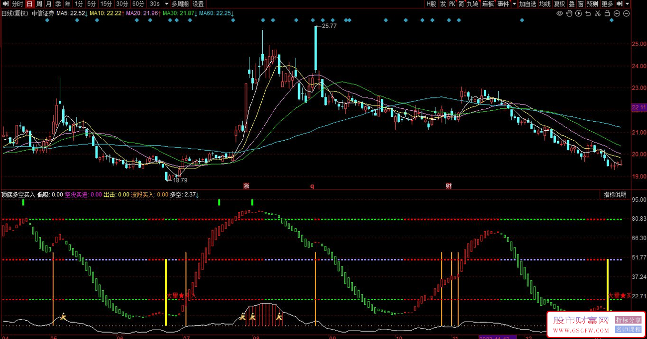Screen dimensions: 647x339
Task: Click the H股 button
Action: [431, 4]
